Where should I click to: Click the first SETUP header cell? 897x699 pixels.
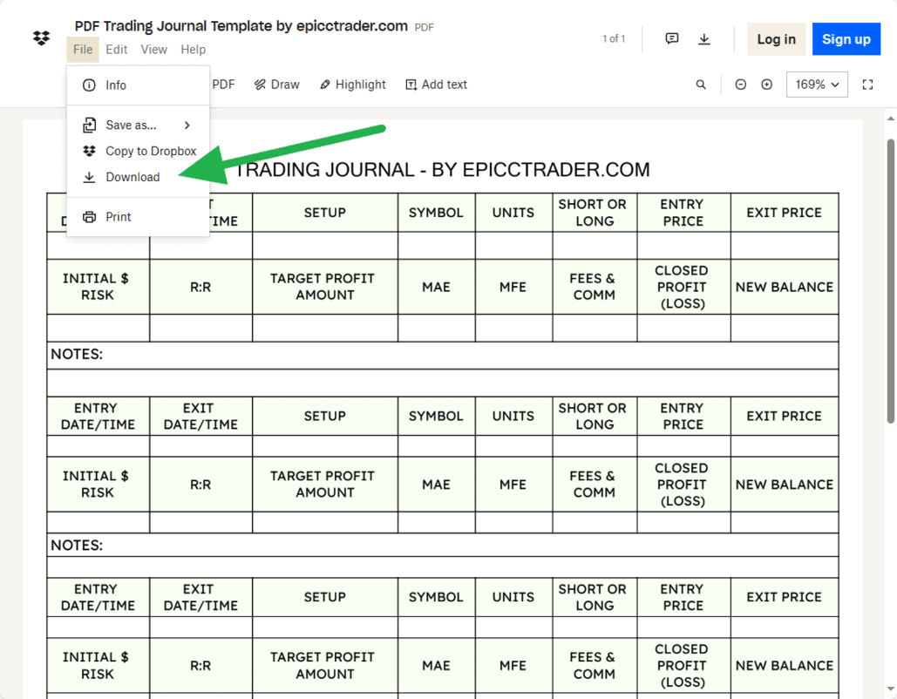(325, 212)
